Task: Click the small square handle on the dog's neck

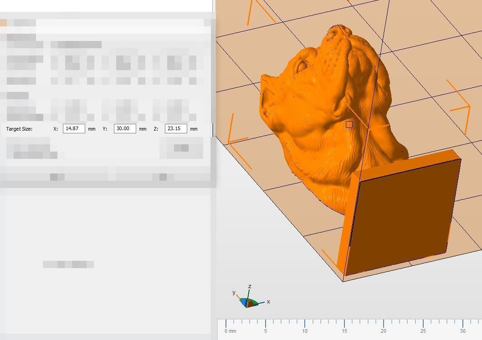Action: tap(349, 124)
